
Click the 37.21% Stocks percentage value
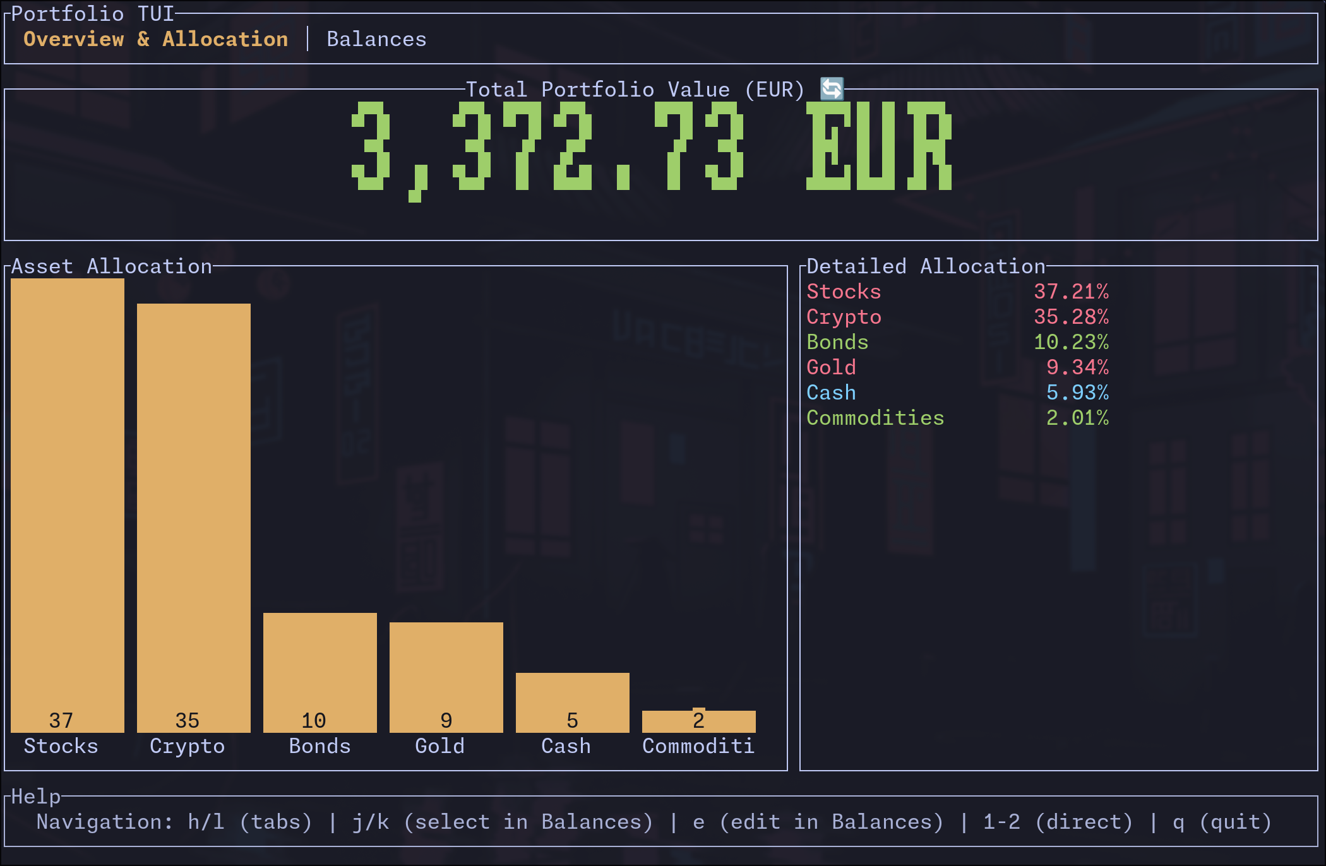pyautogui.click(x=1071, y=292)
